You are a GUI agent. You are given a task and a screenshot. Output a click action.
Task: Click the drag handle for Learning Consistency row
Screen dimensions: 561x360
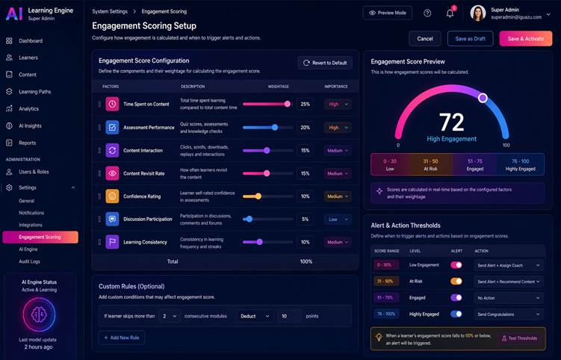[x=99, y=242]
